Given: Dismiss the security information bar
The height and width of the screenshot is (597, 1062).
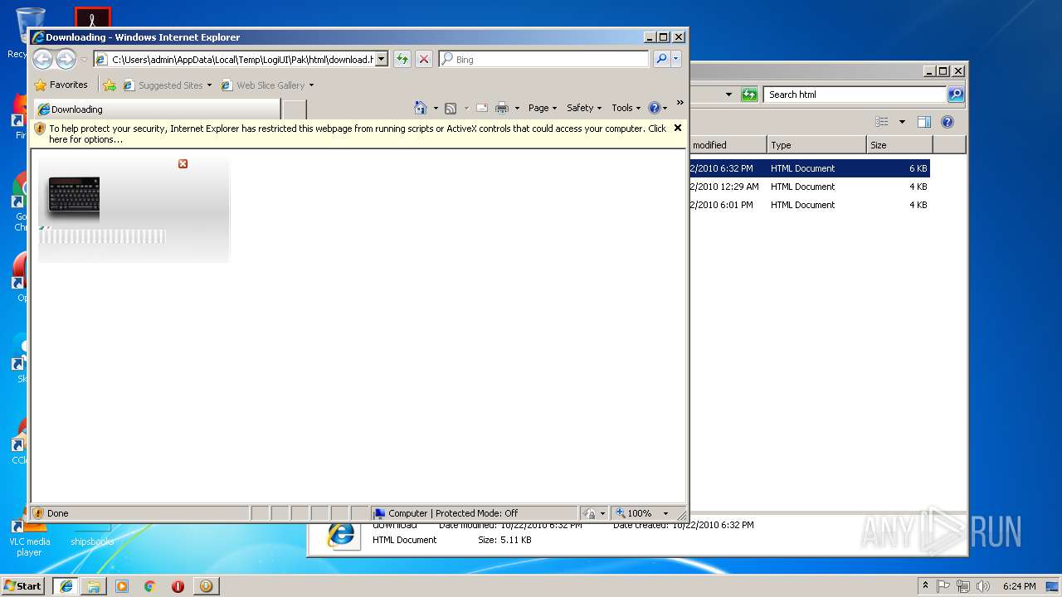Looking at the screenshot, I should pos(678,128).
